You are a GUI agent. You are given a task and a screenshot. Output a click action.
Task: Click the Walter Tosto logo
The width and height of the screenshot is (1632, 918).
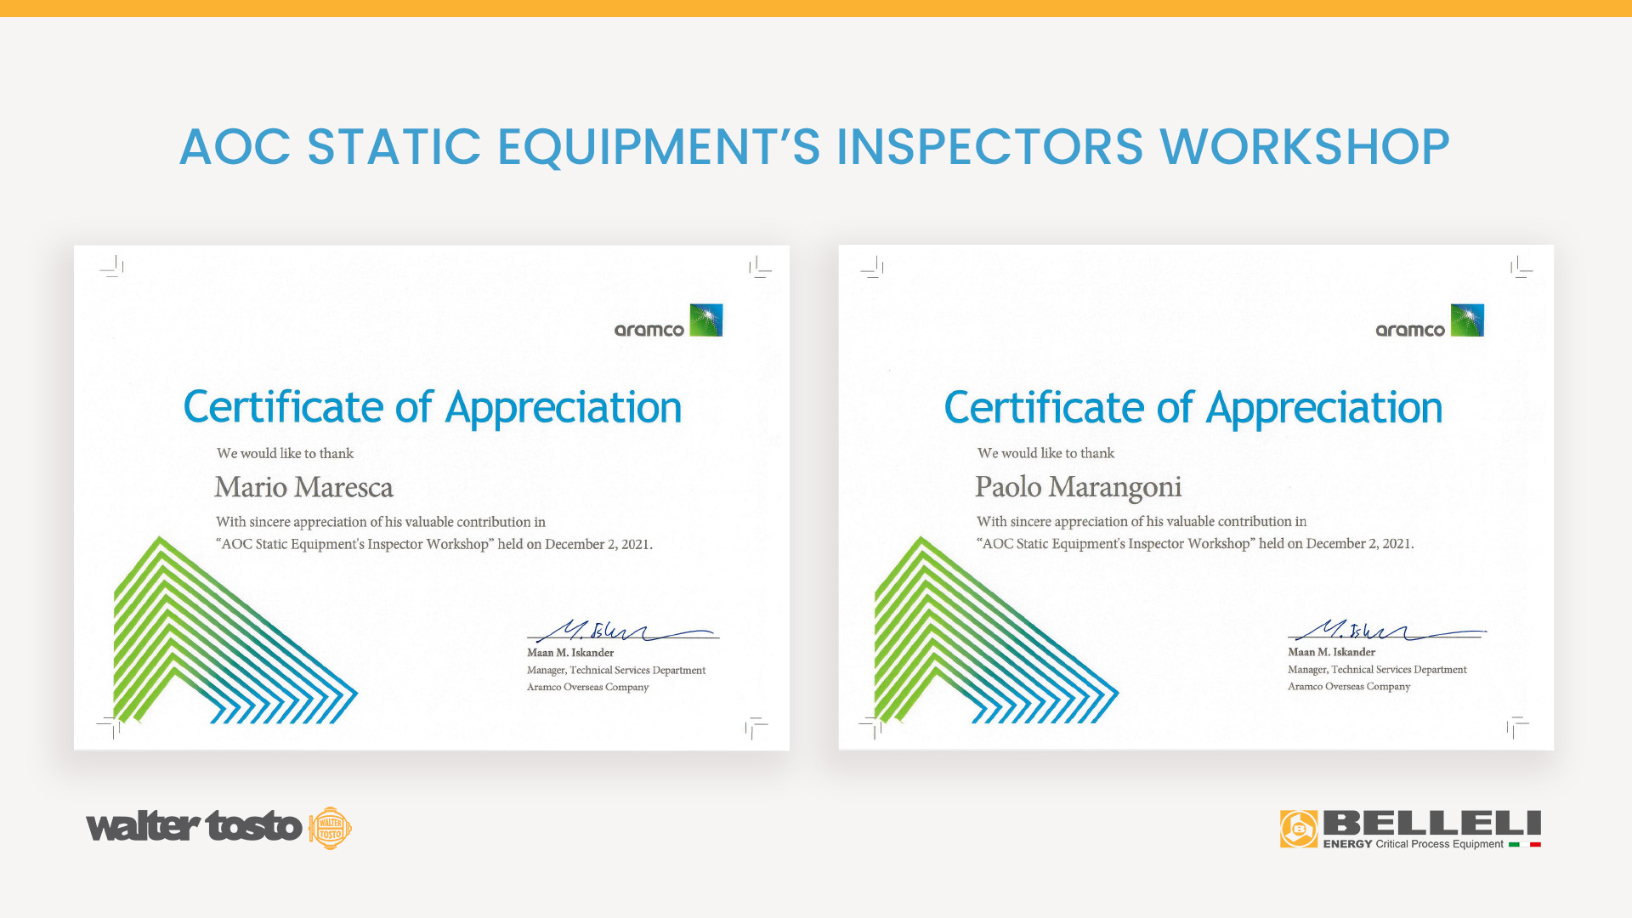coord(218,827)
